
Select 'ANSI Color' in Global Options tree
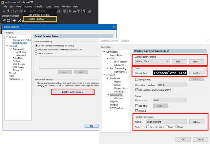tap(21, 52)
